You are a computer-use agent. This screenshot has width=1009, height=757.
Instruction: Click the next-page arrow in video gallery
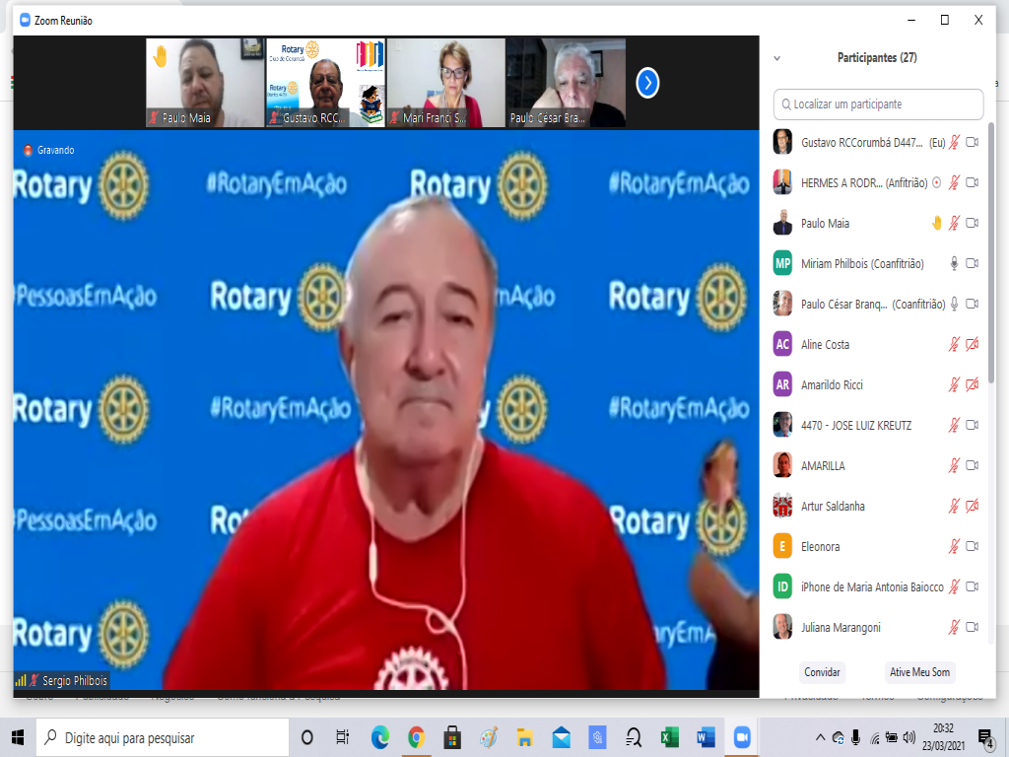point(647,83)
